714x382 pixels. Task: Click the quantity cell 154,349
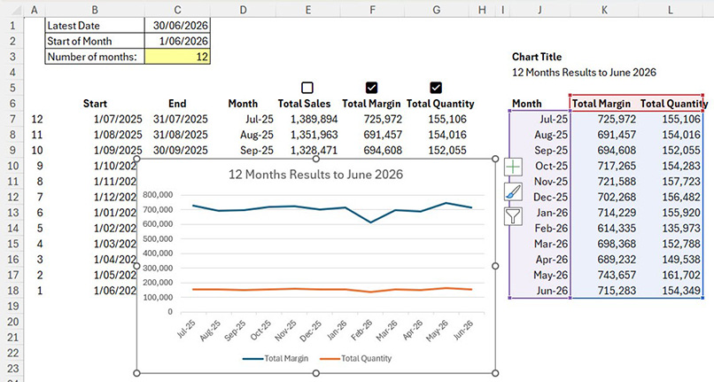[x=671, y=291]
